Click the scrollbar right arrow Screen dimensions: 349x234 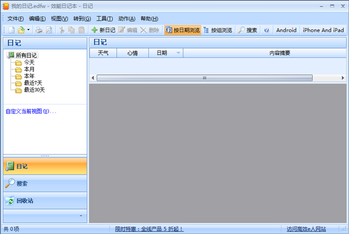click(343, 78)
